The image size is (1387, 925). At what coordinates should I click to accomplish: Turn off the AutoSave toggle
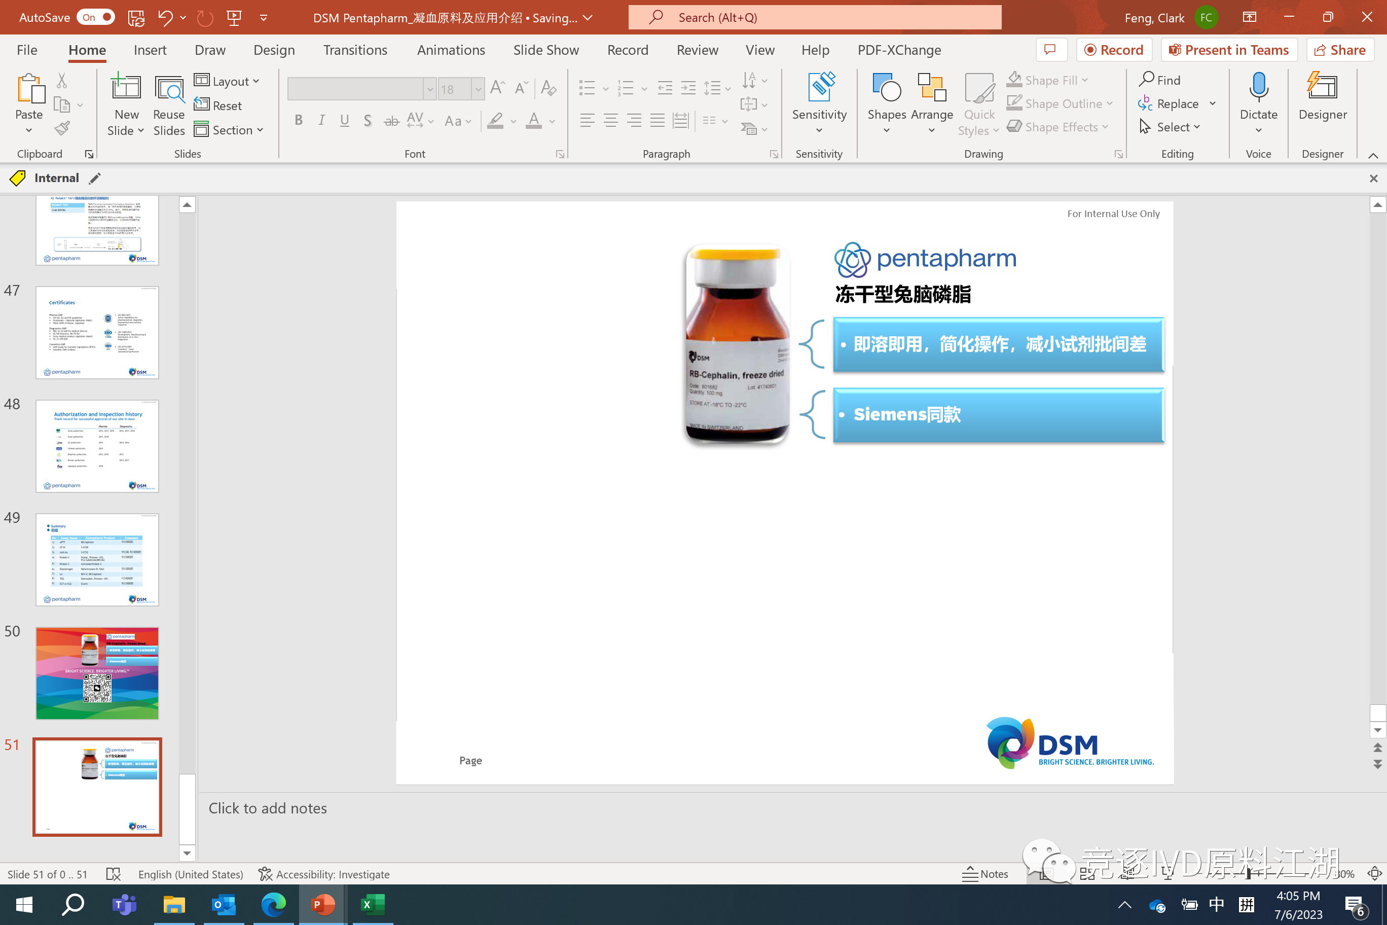(x=95, y=18)
